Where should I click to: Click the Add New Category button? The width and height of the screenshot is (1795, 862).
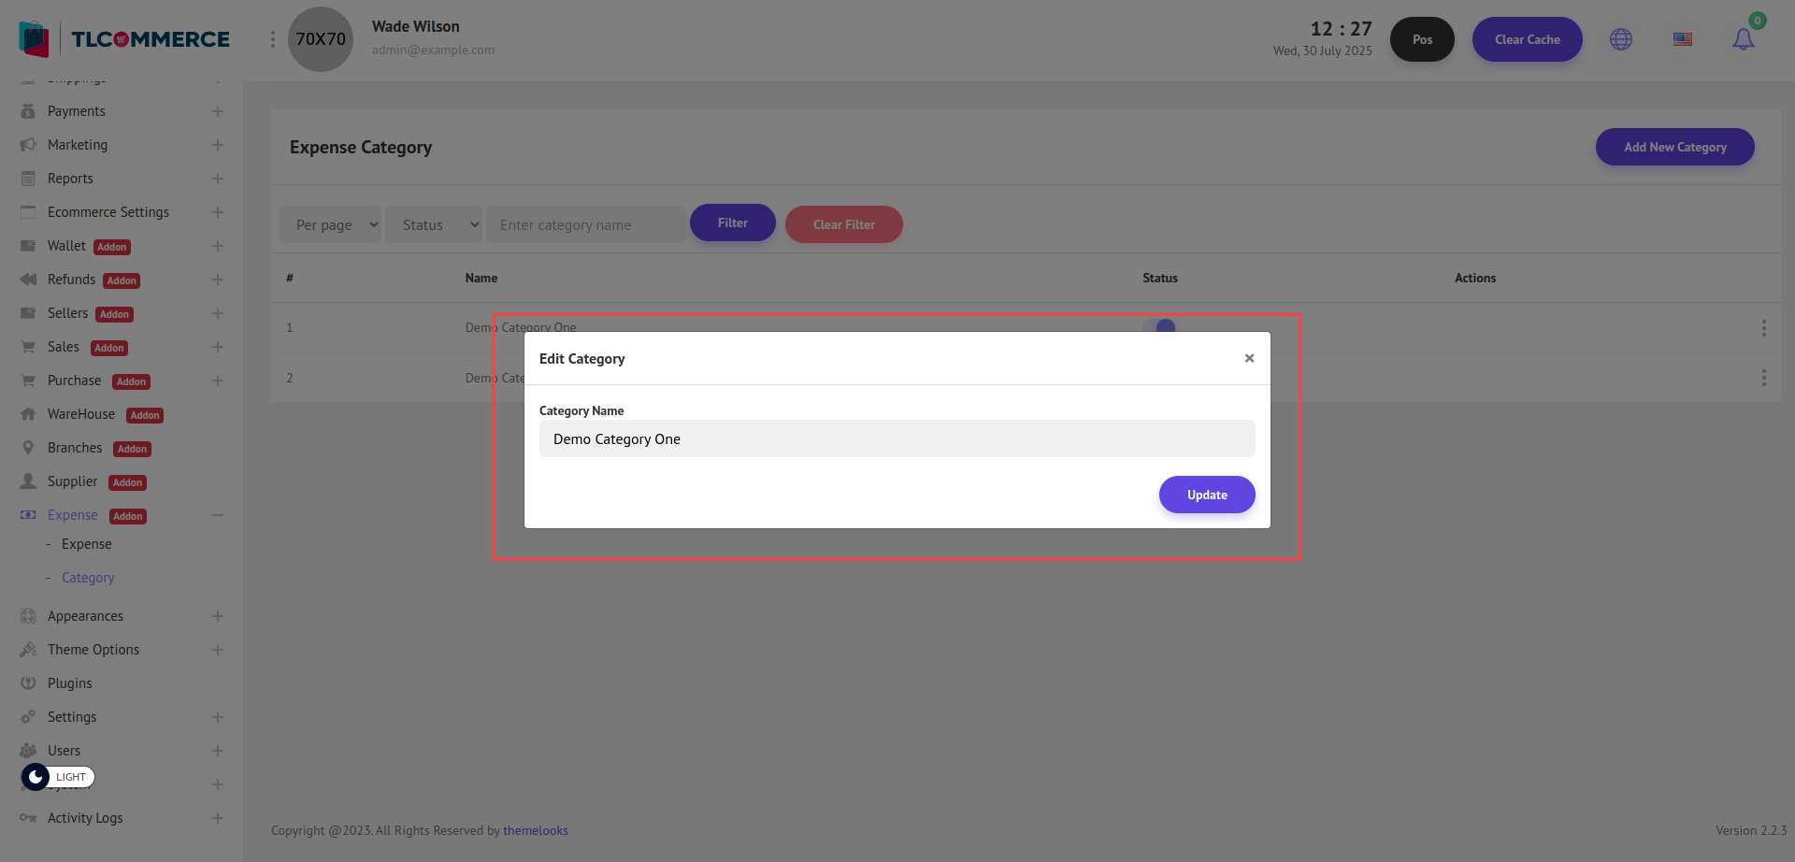[1674, 147]
